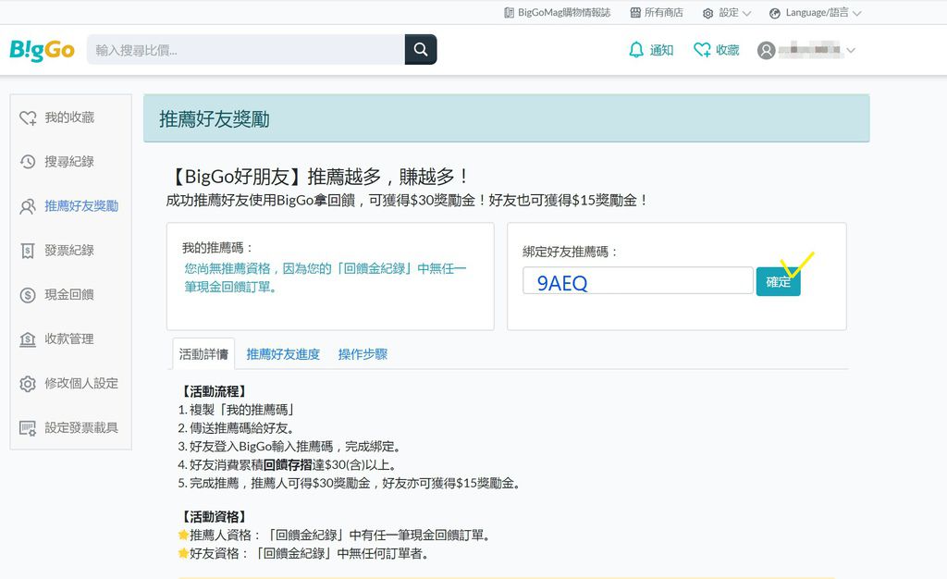Click the 【活動資格】 heading
Viewport: 947px width, 579px height.
point(215,517)
